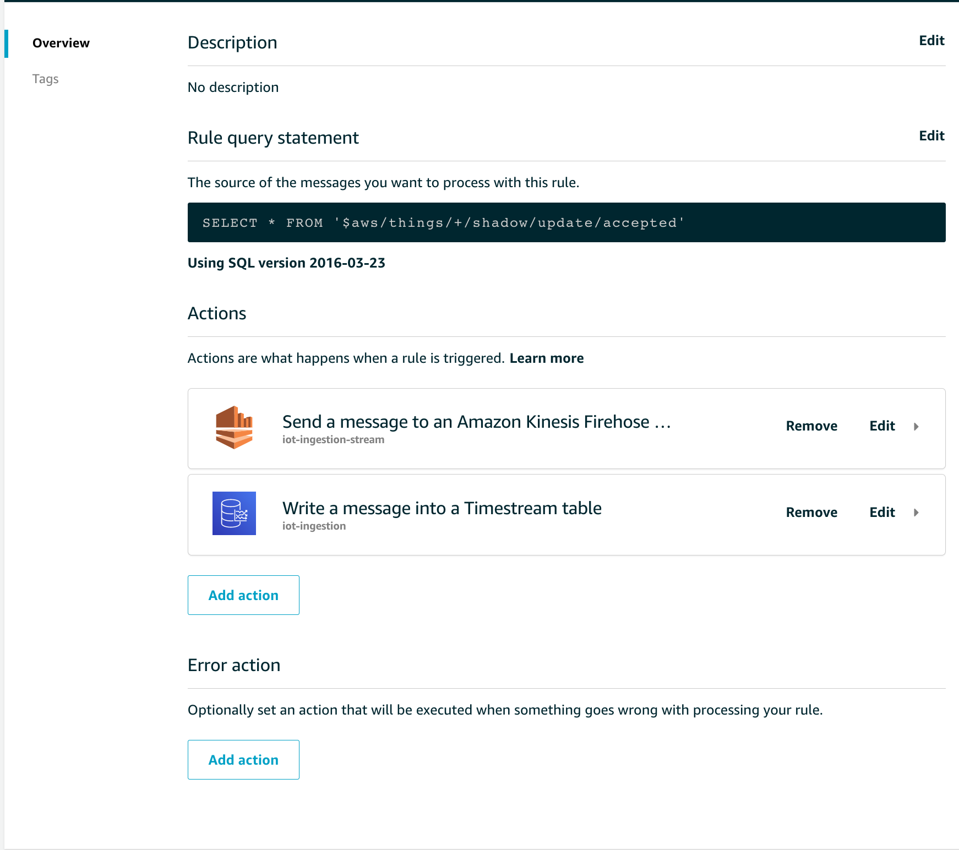Open the Write message into Timestream title
The image size is (959, 850).
click(x=442, y=508)
